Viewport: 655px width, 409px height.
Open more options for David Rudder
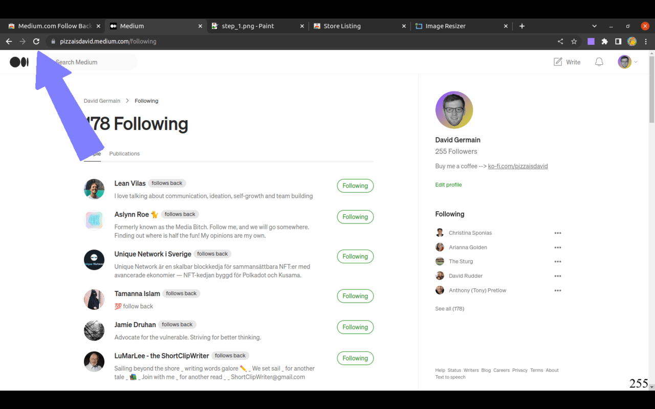pos(558,276)
